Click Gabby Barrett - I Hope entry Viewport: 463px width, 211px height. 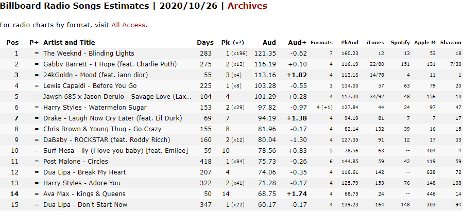click(110, 64)
